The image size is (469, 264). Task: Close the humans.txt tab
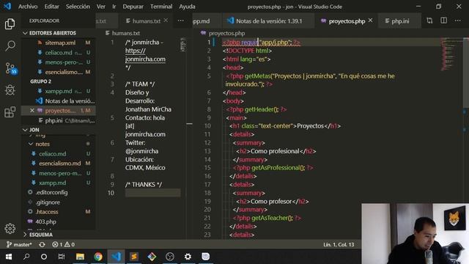click(x=166, y=21)
